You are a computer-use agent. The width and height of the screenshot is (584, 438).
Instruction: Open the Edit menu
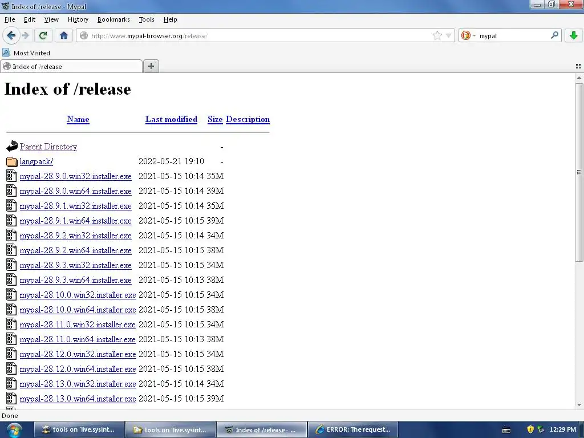[30, 19]
